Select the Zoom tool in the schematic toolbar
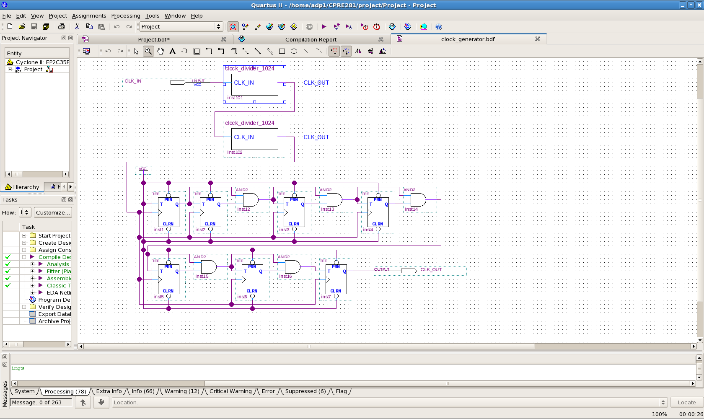Image resolution: width=704 pixels, height=419 pixels. [x=148, y=51]
